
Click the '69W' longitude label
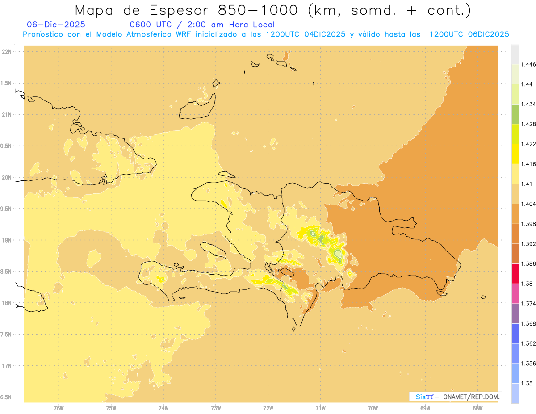[425, 408]
